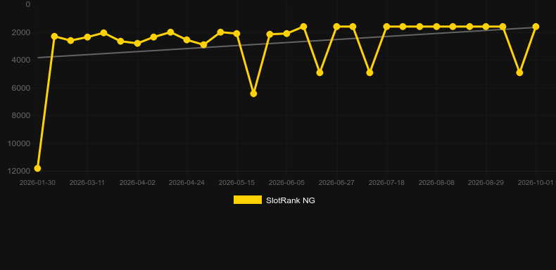Click the 2026-07-18 date axis label

tap(386, 183)
